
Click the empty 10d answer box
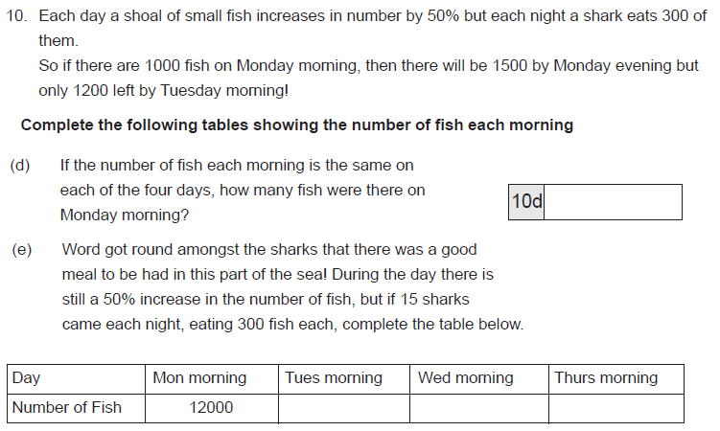pos(613,202)
